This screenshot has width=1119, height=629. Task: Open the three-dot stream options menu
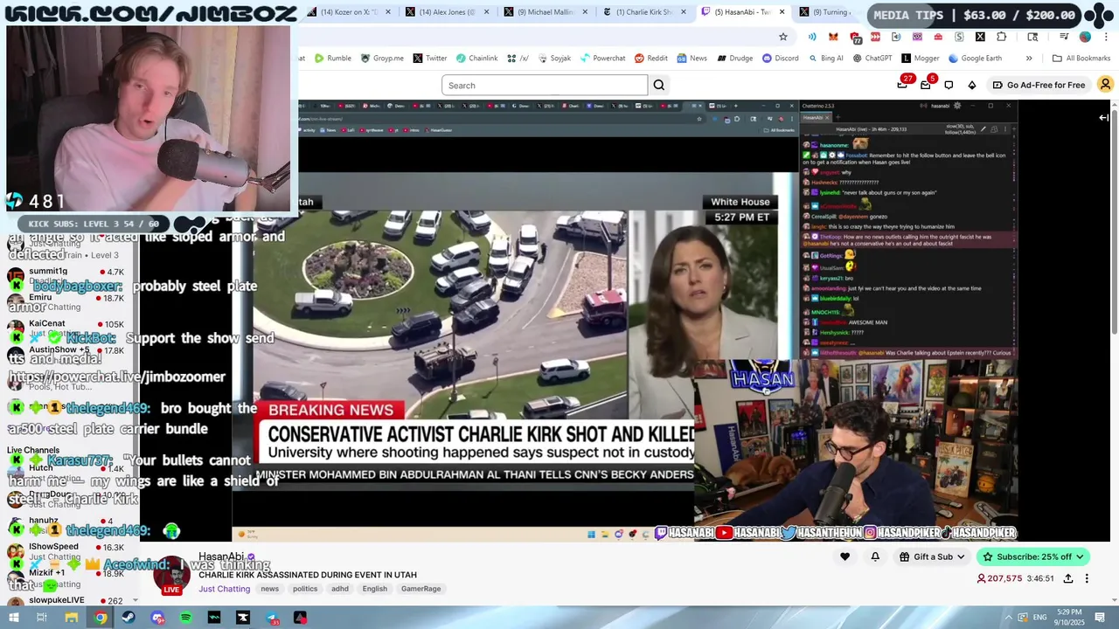(1087, 578)
